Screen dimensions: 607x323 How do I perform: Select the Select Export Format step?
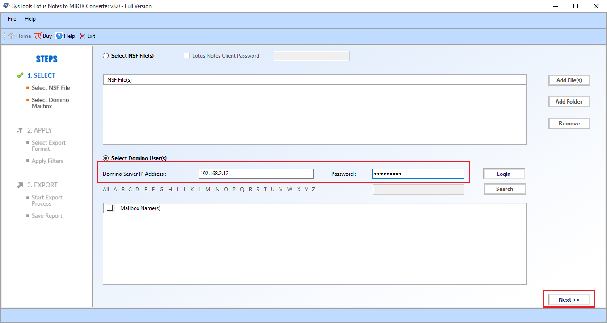pos(49,146)
